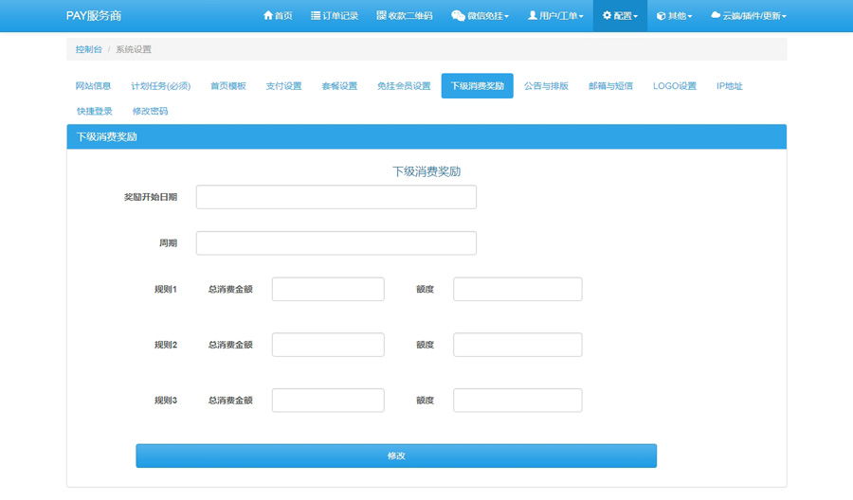Image resolution: width=853 pixels, height=500 pixels.
Task: Focus the 奖励开始日期 input field
Action: (336, 197)
